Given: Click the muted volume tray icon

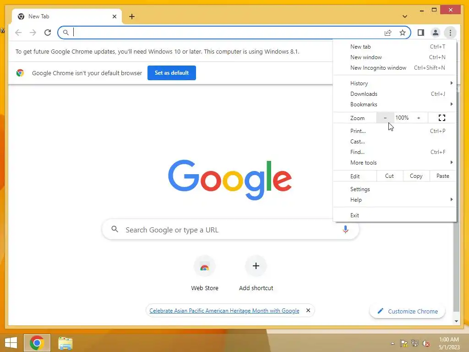Looking at the screenshot, I should (x=426, y=343).
